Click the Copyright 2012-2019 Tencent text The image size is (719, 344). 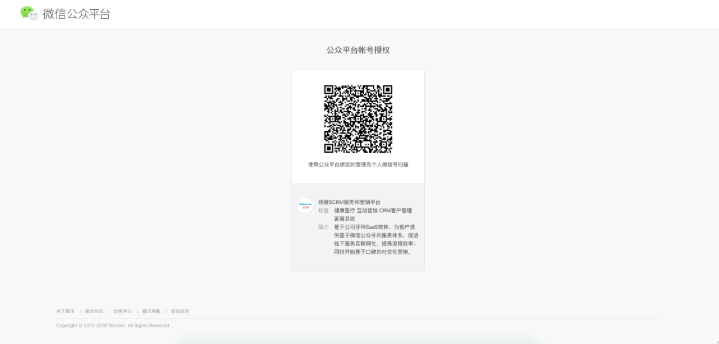click(x=113, y=326)
